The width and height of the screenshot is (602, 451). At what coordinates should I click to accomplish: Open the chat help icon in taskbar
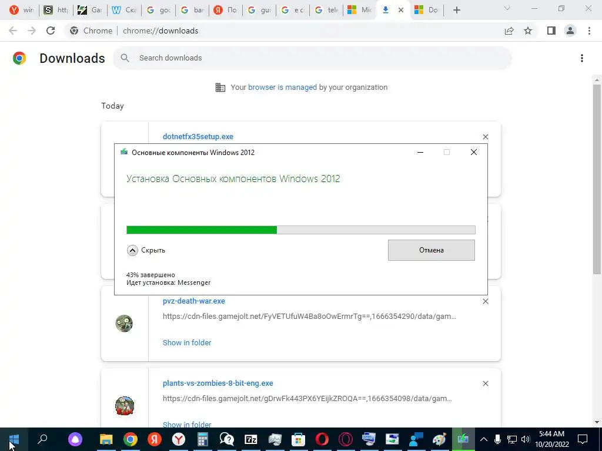point(226,439)
